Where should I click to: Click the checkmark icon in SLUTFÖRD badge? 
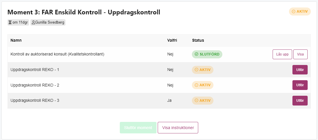point(196,54)
